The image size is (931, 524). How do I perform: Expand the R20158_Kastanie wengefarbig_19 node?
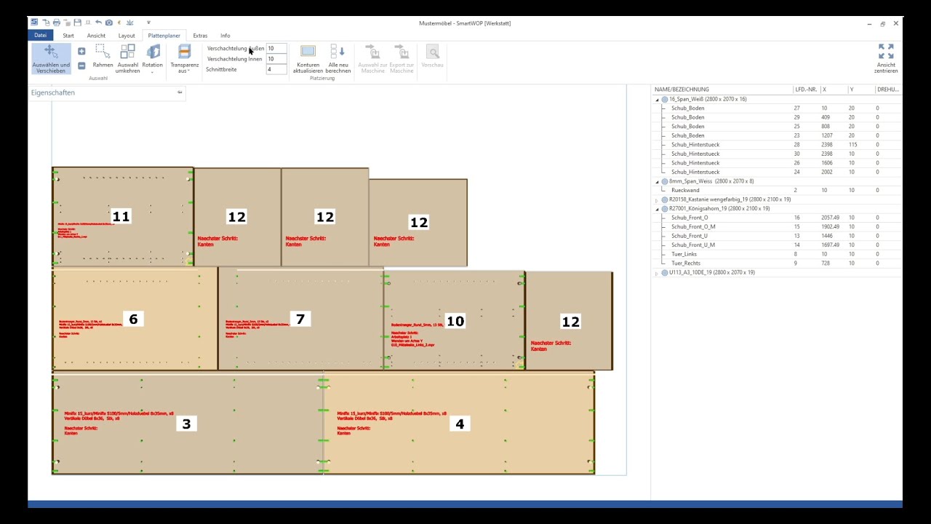tap(658, 200)
